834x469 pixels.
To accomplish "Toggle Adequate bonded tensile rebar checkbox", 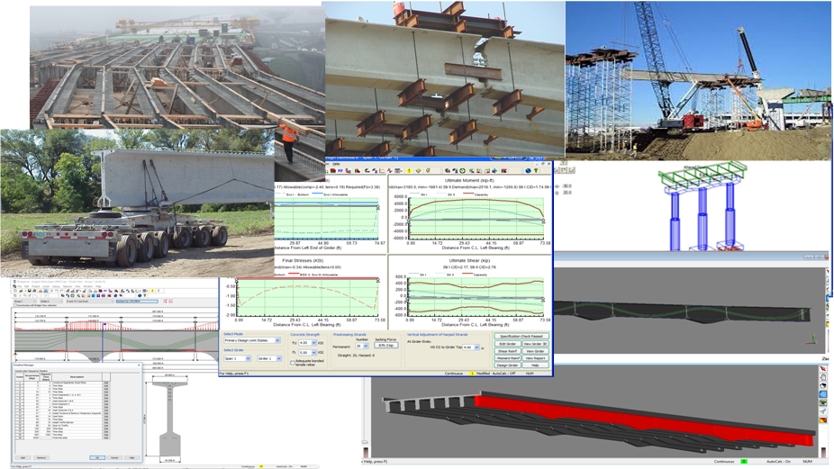I will 292,363.
